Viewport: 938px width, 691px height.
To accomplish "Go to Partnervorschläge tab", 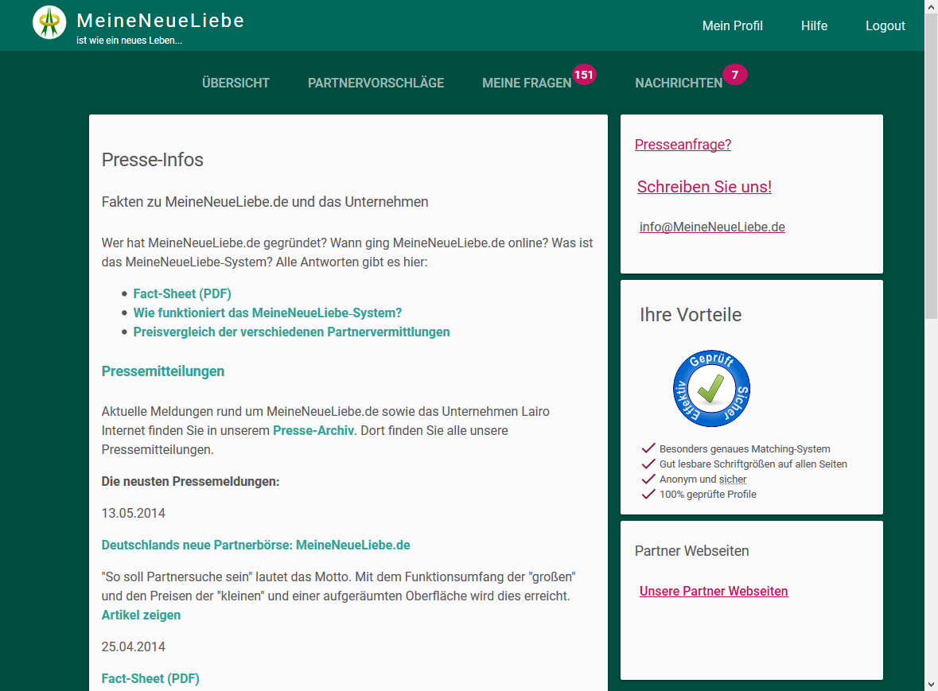I will (376, 83).
